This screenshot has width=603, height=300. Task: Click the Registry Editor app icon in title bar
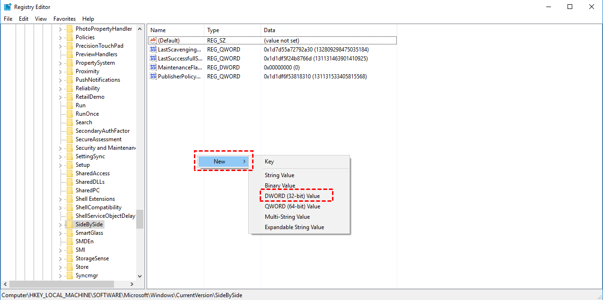point(8,7)
